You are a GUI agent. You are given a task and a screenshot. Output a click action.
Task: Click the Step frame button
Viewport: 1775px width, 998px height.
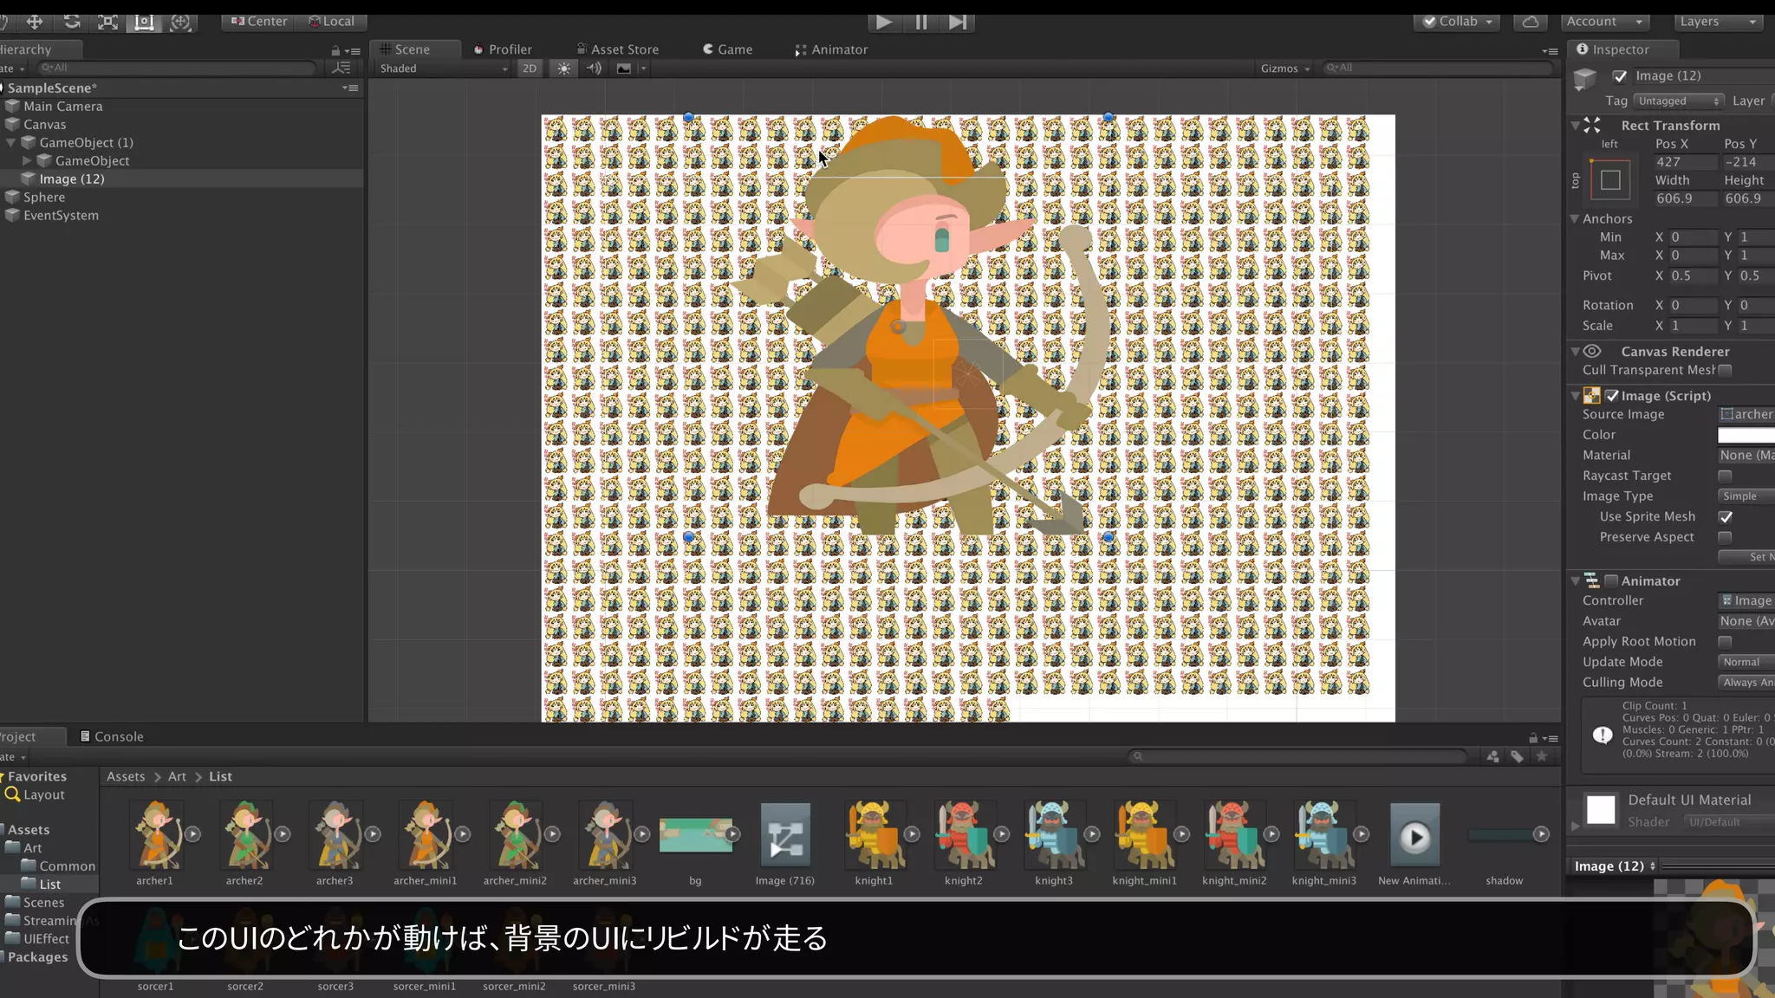[x=958, y=22]
